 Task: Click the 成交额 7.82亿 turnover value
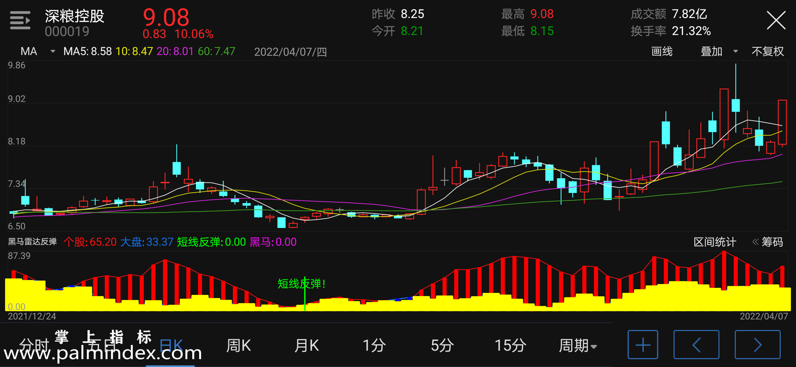tap(669, 14)
